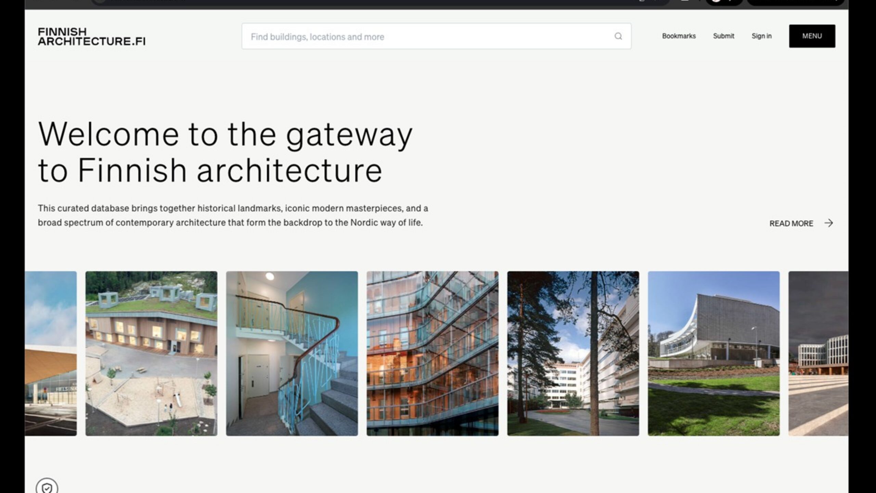This screenshot has height=493, width=876.
Task: Select the cropped rightmost building photo
Action: pyautogui.click(x=818, y=353)
